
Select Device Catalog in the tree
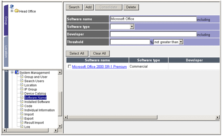[35, 93]
